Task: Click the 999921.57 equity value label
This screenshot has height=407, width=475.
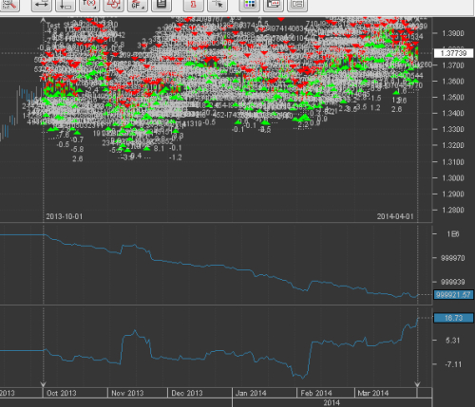Action: point(453,295)
